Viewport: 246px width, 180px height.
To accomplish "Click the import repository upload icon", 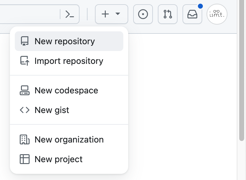I will click(x=25, y=61).
